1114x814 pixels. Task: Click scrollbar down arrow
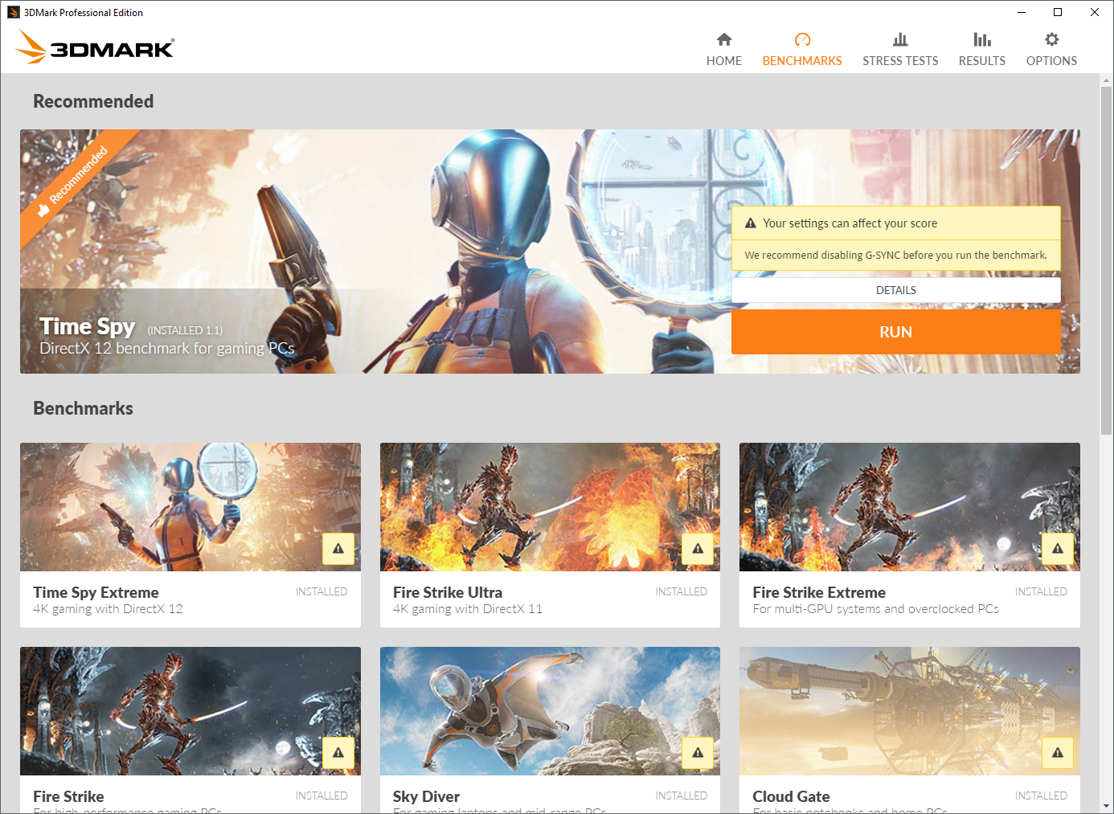pos(1106,806)
